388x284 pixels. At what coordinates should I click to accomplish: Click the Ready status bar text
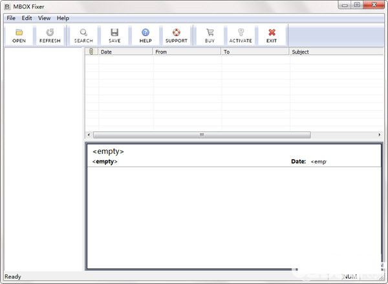(13, 277)
